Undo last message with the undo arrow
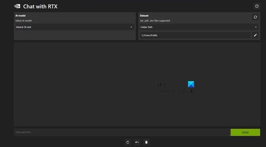This screenshot has width=266, height=147. [137, 142]
